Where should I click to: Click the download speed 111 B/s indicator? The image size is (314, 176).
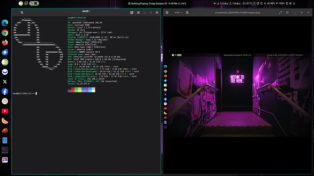pyautogui.click(x=223, y=3)
